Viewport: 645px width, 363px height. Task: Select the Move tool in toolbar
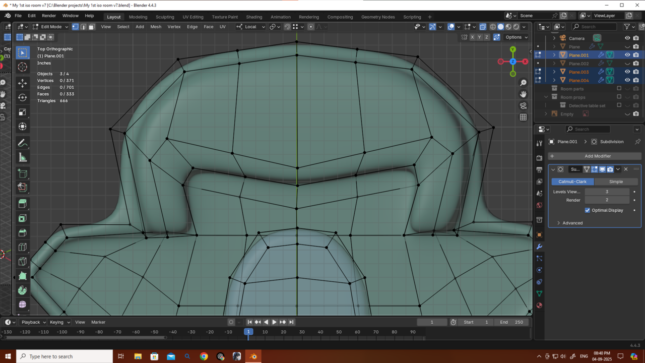(x=22, y=83)
